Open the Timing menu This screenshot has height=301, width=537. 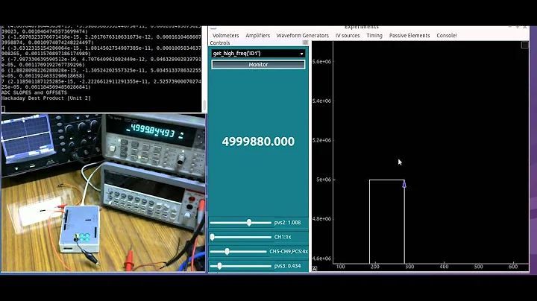[x=374, y=36]
